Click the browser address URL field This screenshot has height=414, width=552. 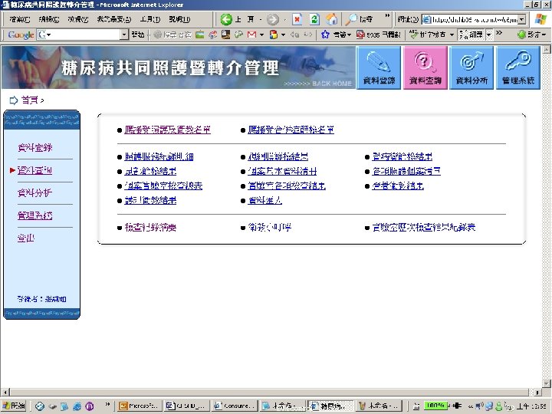[x=474, y=19]
